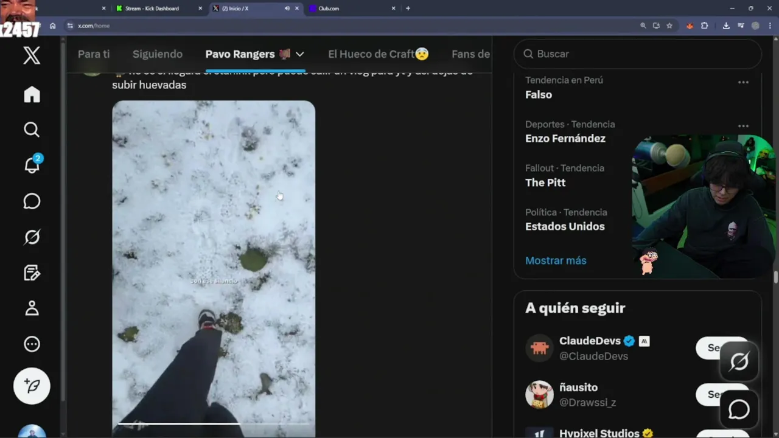Expand the Pavo Rangers dropdown chevron
779x438 pixels.
299,54
